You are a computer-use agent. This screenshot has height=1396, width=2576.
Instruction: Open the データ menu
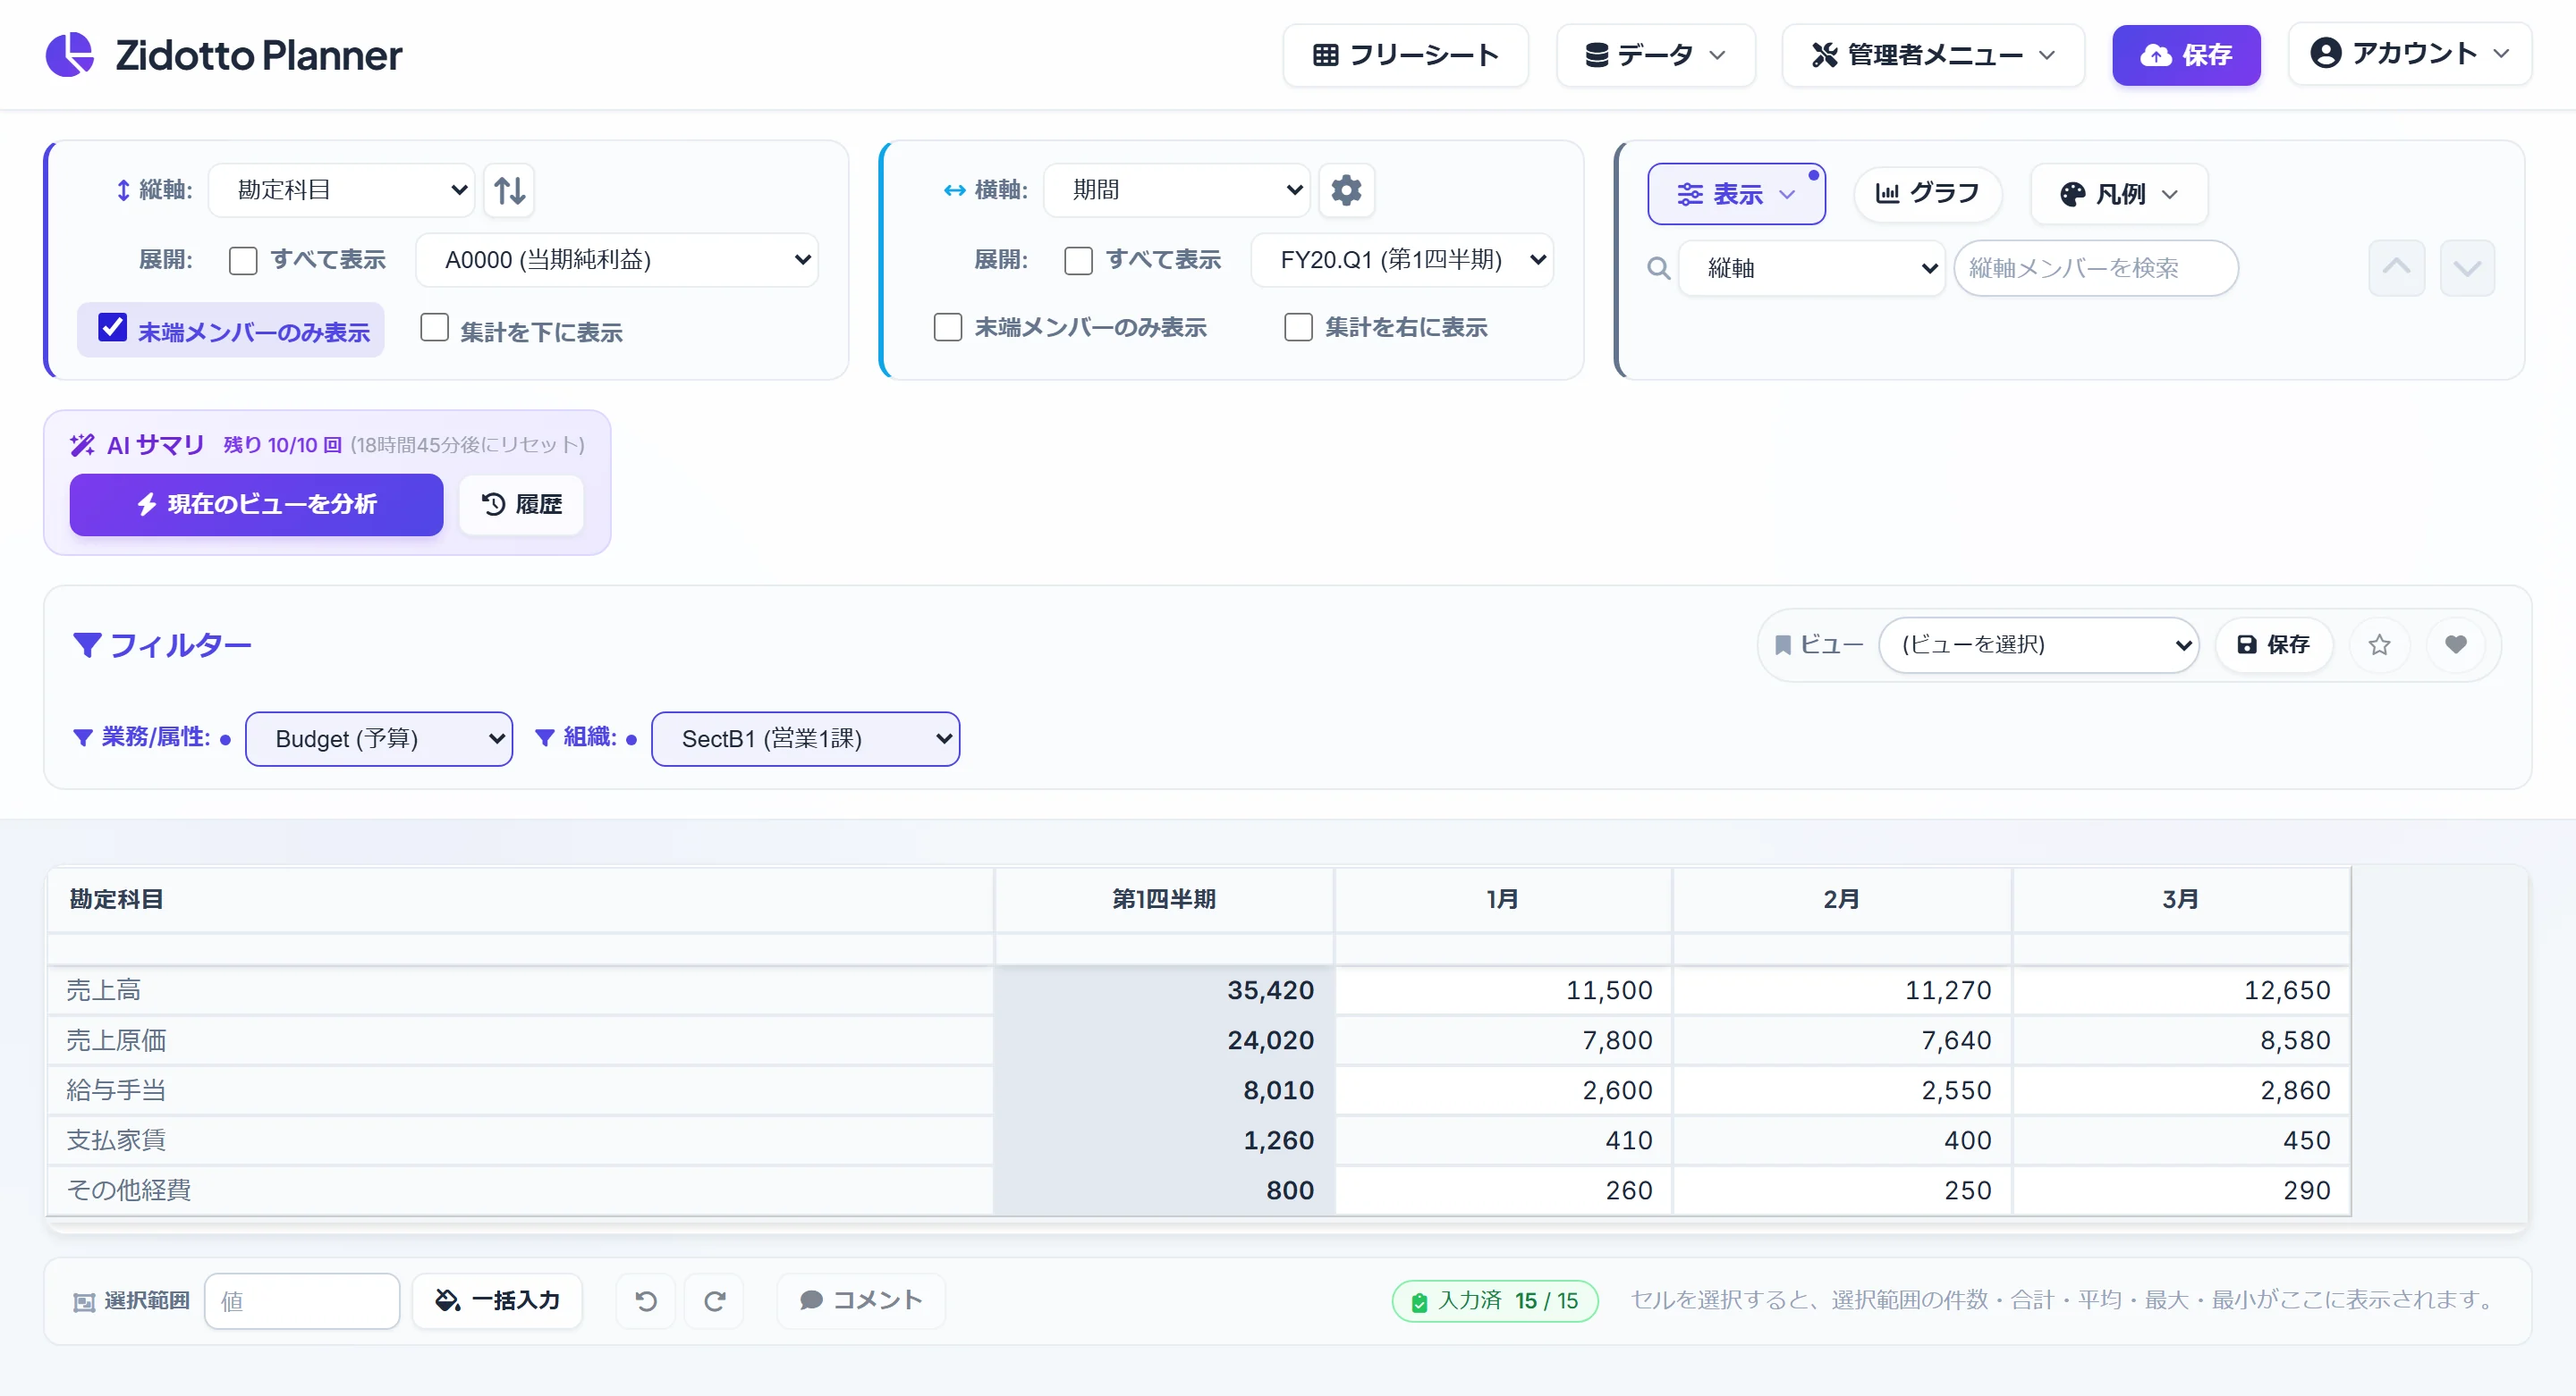(1655, 55)
